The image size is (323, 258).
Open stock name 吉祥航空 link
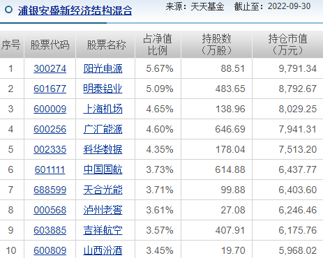pyautogui.click(x=103, y=230)
